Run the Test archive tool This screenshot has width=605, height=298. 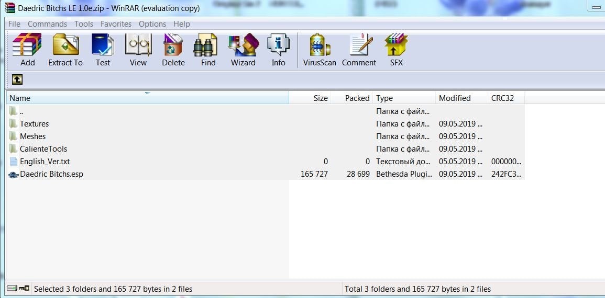click(x=103, y=44)
